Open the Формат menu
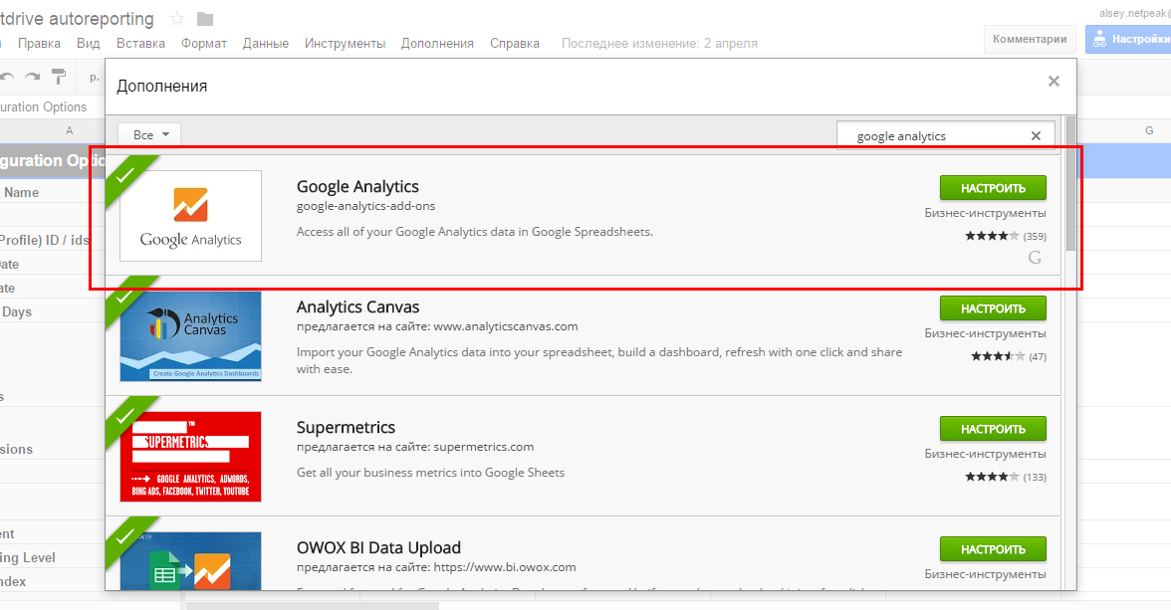This screenshot has width=1171, height=610. (x=204, y=44)
